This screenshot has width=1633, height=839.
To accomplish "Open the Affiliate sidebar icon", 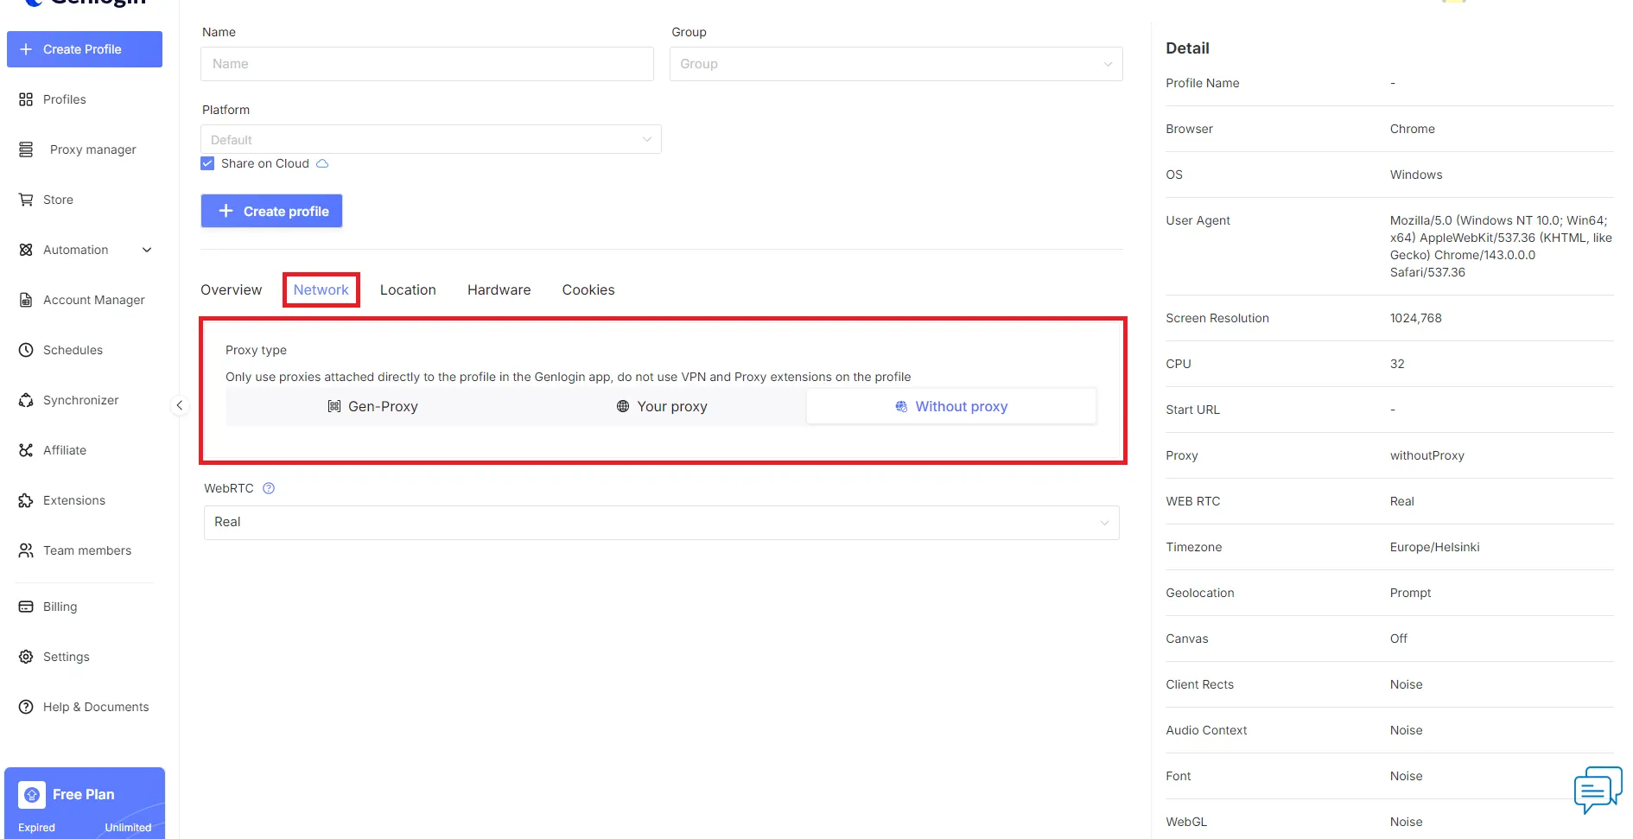I will pos(26,450).
